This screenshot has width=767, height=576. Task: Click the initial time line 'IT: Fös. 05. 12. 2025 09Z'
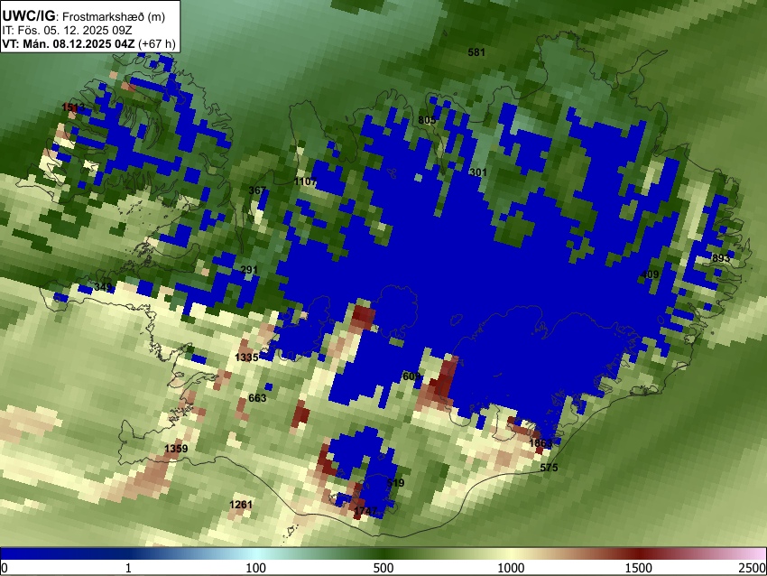67,31
